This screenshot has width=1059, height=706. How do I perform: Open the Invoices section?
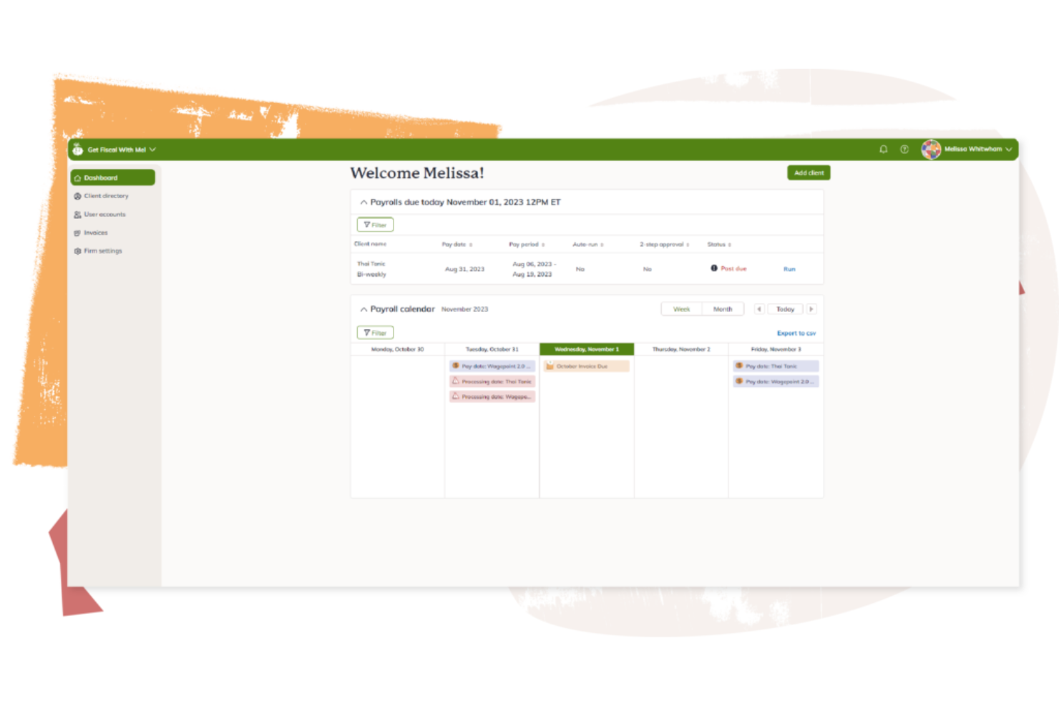coord(96,232)
